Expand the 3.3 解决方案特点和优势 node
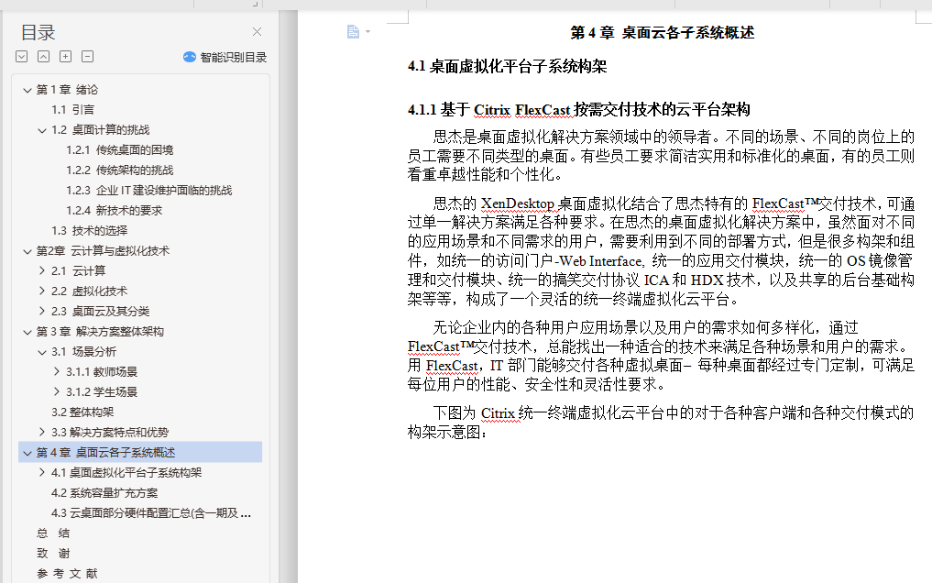 point(41,432)
